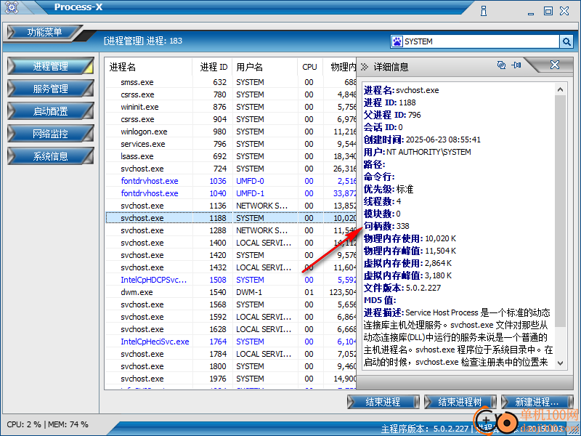Switch to 进程管理 tab
The image size is (581, 436).
tap(50, 66)
